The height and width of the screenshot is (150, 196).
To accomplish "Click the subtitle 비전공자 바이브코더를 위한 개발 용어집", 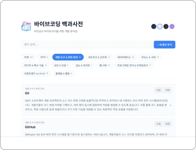I will (56, 31).
